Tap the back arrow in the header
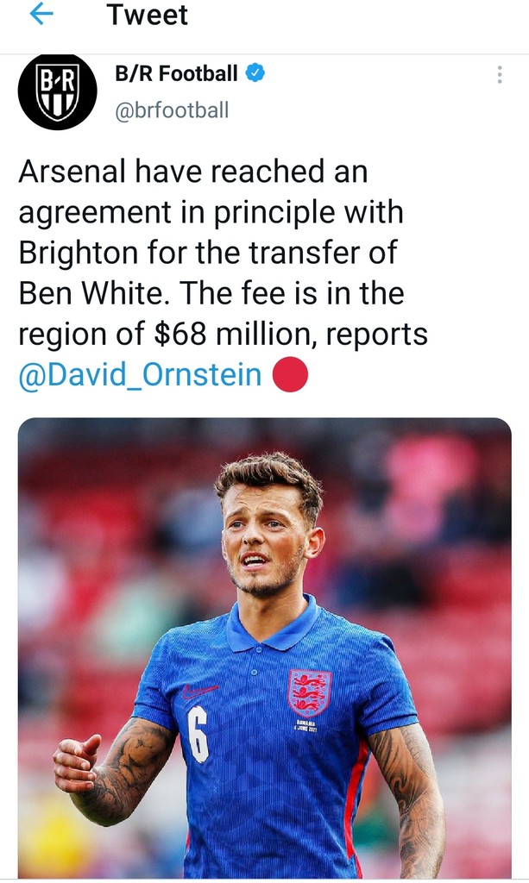Image resolution: width=529 pixels, height=883 pixels. [x=41, y=15]
